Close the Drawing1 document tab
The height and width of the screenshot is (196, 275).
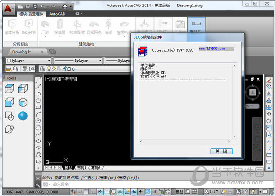pos(42,52)
